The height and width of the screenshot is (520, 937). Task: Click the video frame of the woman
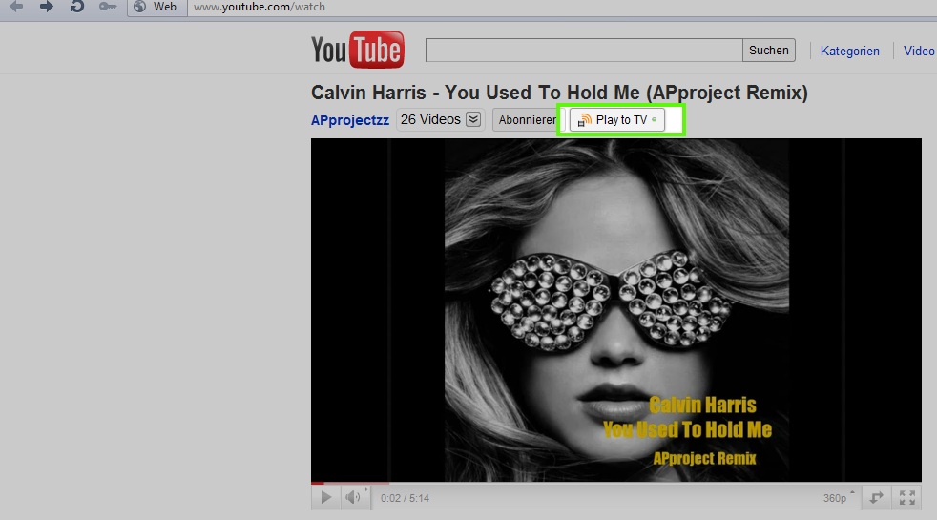pos(616,309)
